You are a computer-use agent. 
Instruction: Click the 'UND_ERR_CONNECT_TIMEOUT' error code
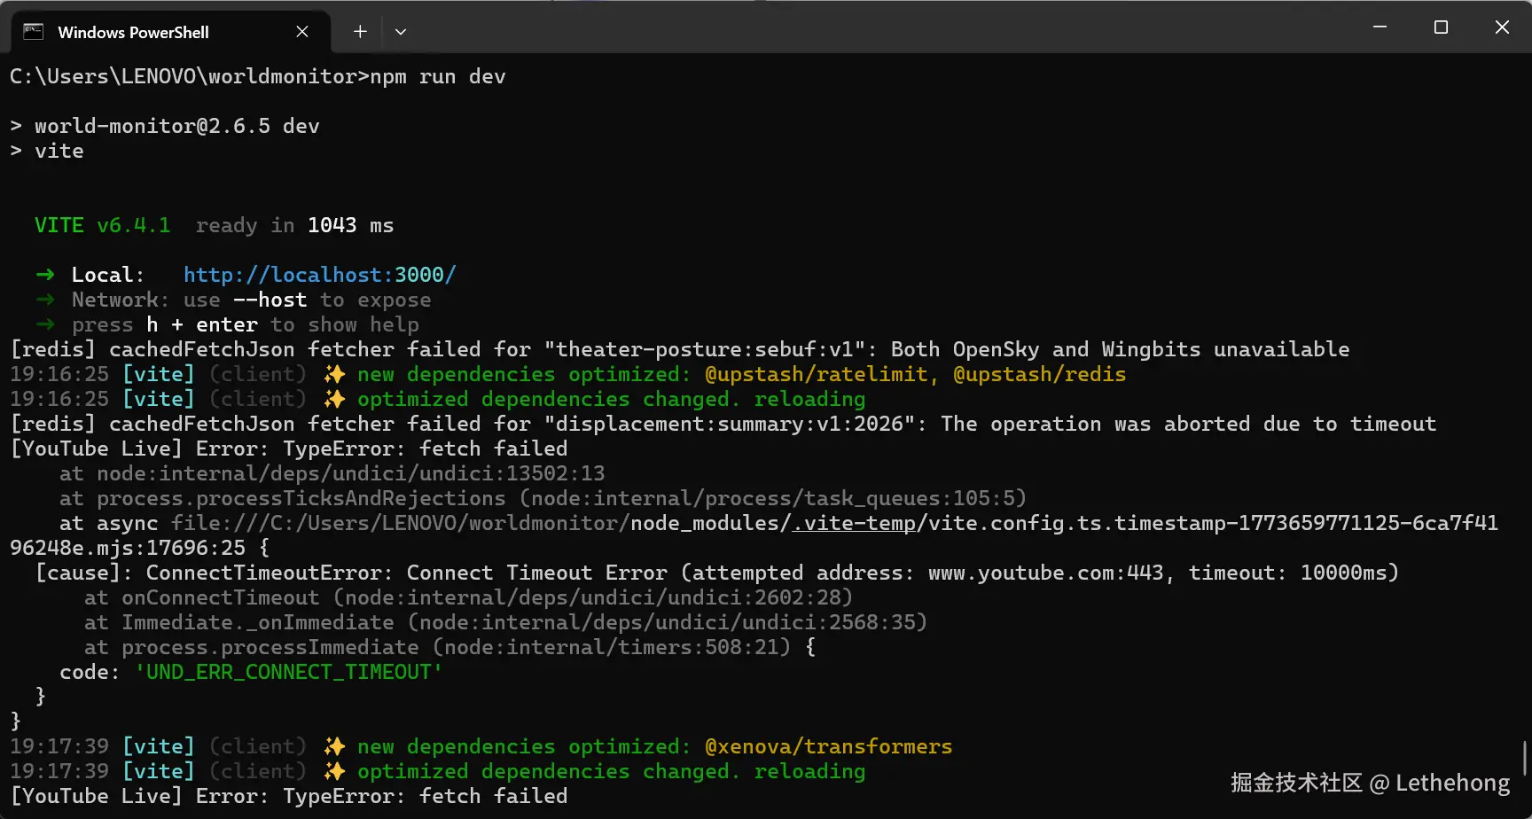pyautogui.click(x=288, y=672)
